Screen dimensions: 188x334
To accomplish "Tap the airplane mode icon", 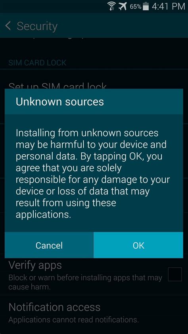I will [123, 6].
